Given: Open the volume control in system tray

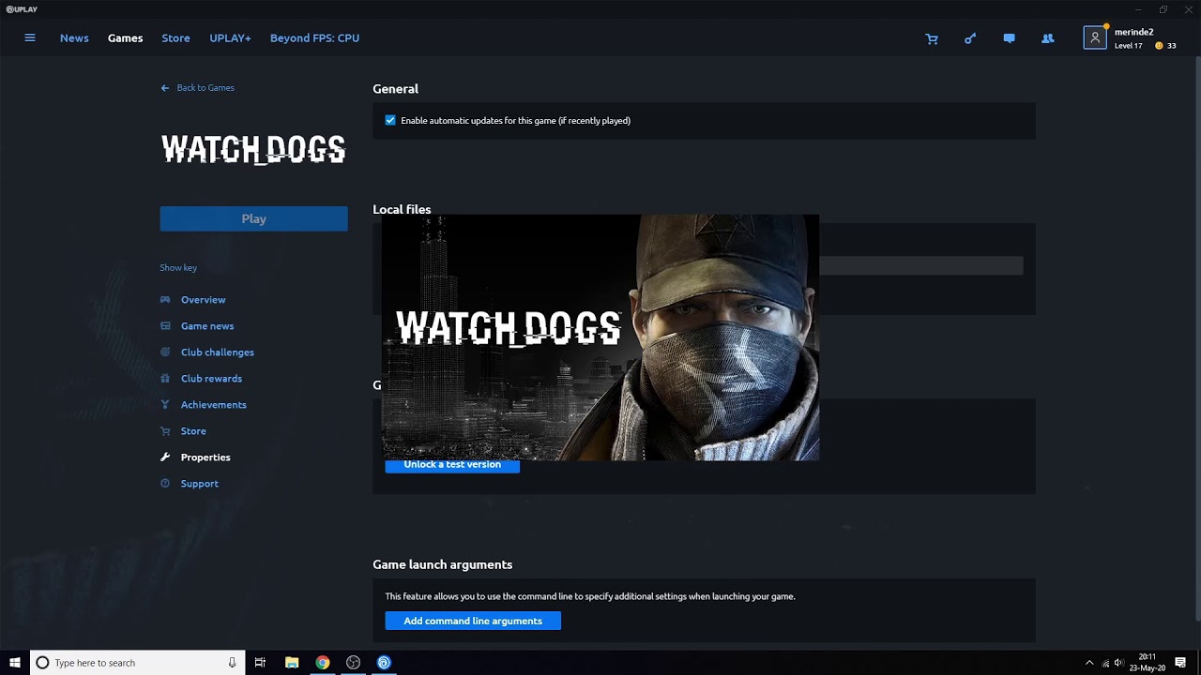Looking at the screenshot, I should click(1118, 663).
